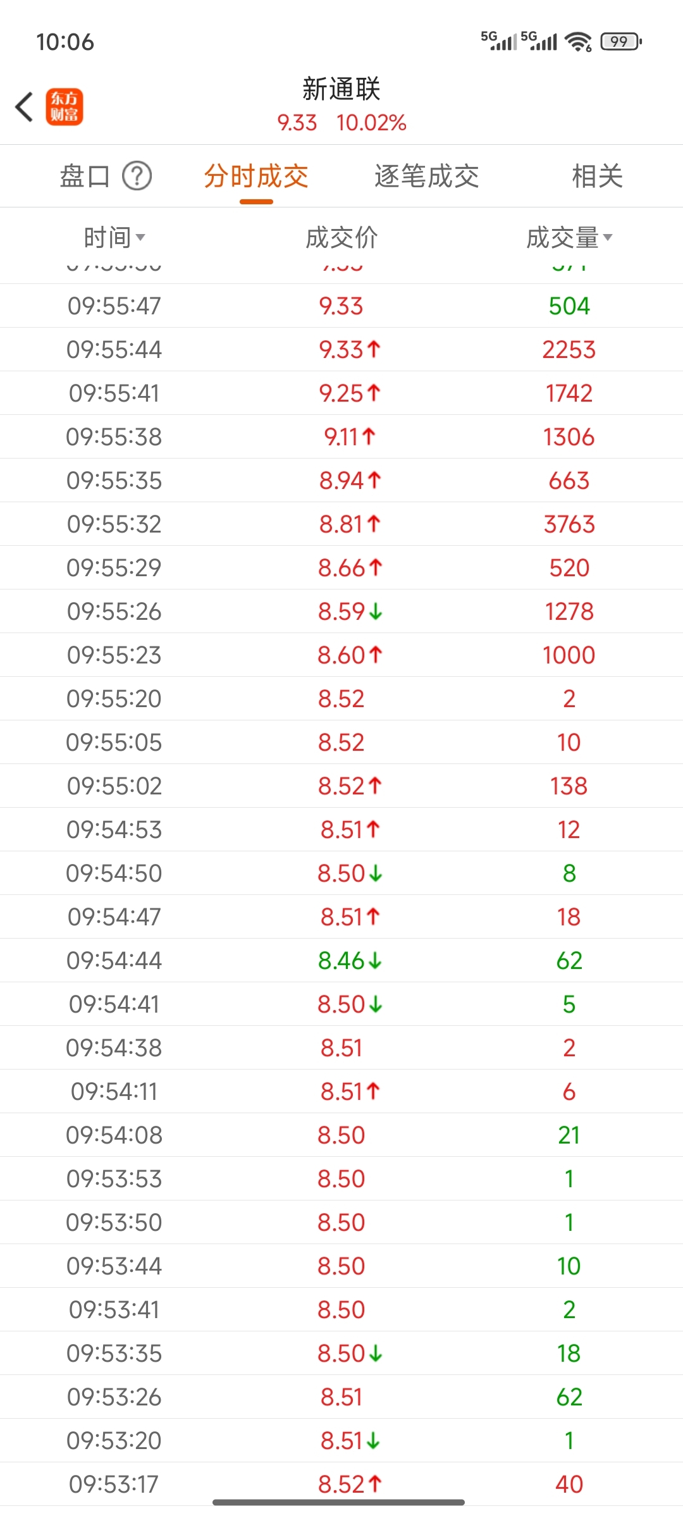Image resolution: width=683 pixels, height=1518 pixels.
Task: Select the 成交价 column header
Action: point(341,238)
